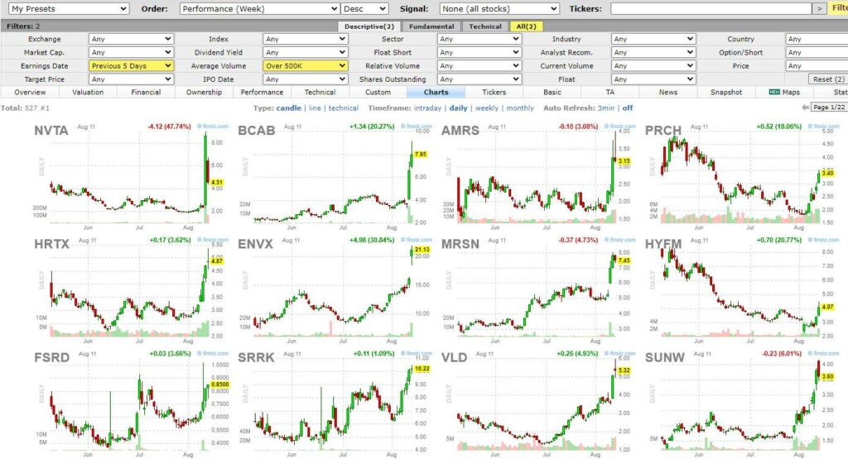The width and height of the screenshot is (848, 459).
Task: Set timeframe to weekly
Action: (487, 108)
